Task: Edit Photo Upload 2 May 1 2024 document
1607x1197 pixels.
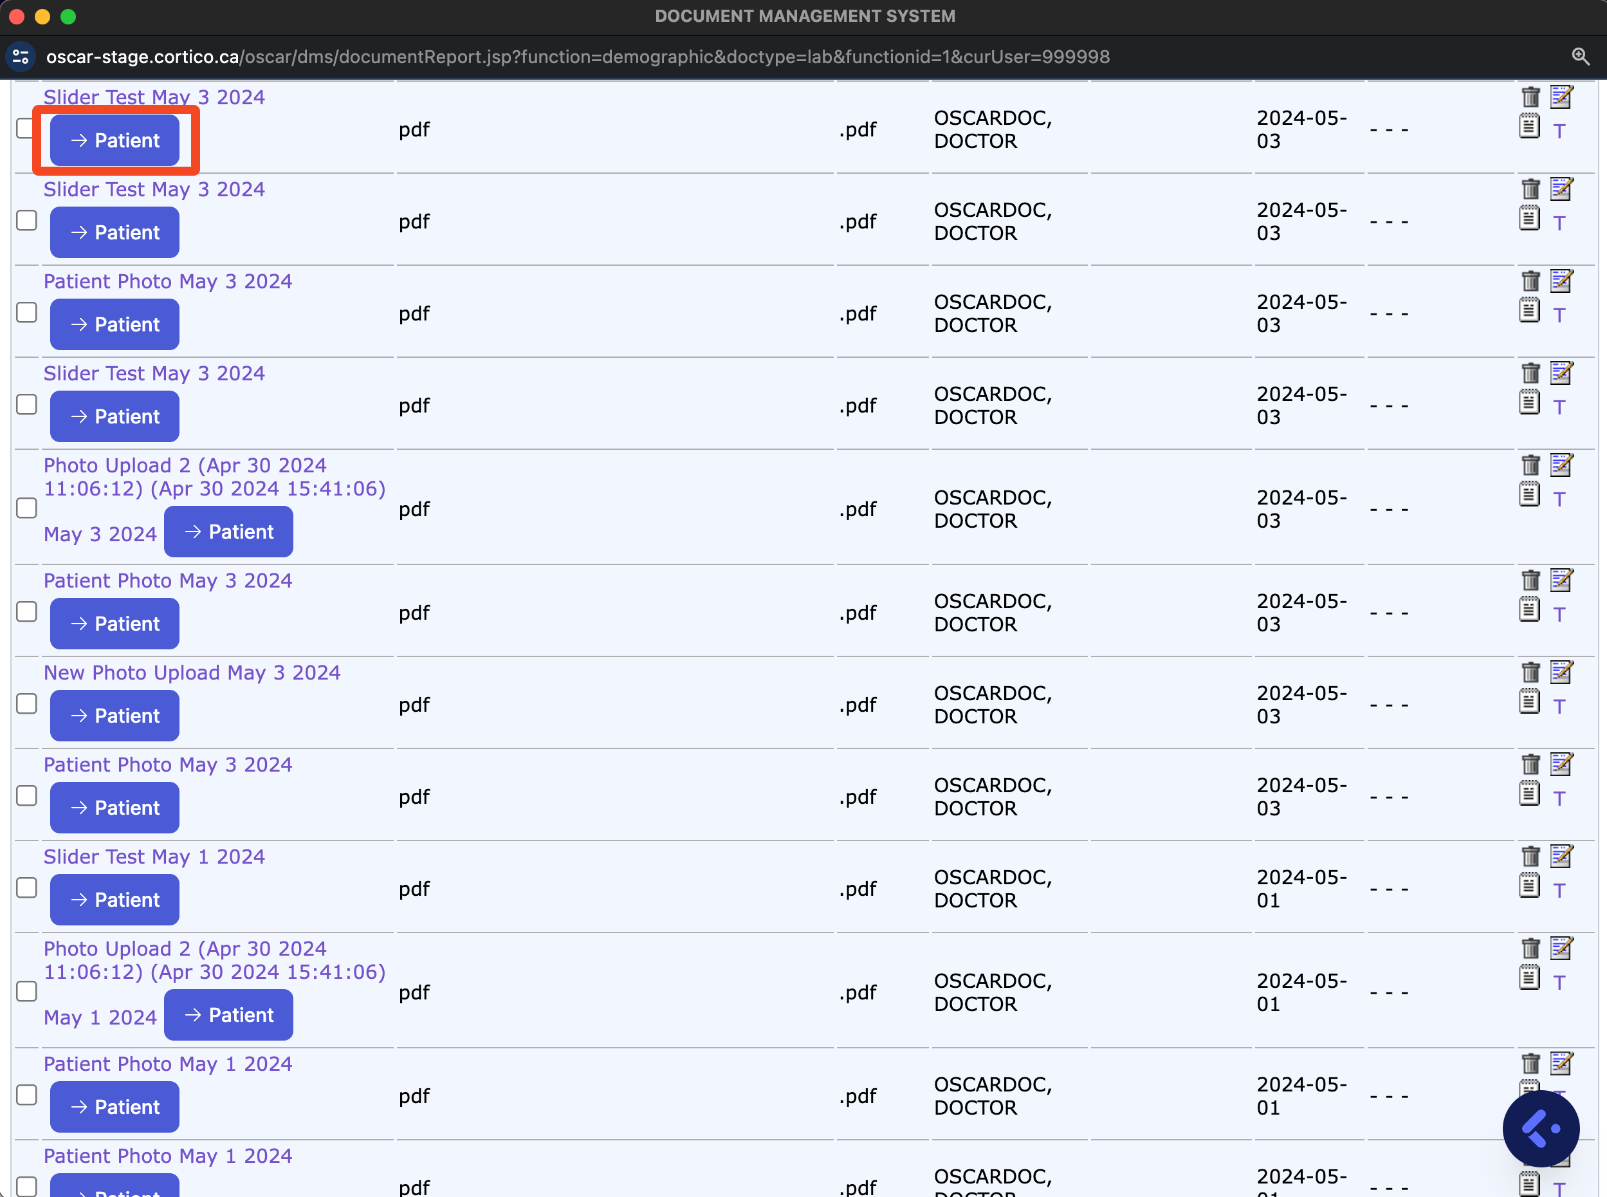Action: [x=1561, y=949]
